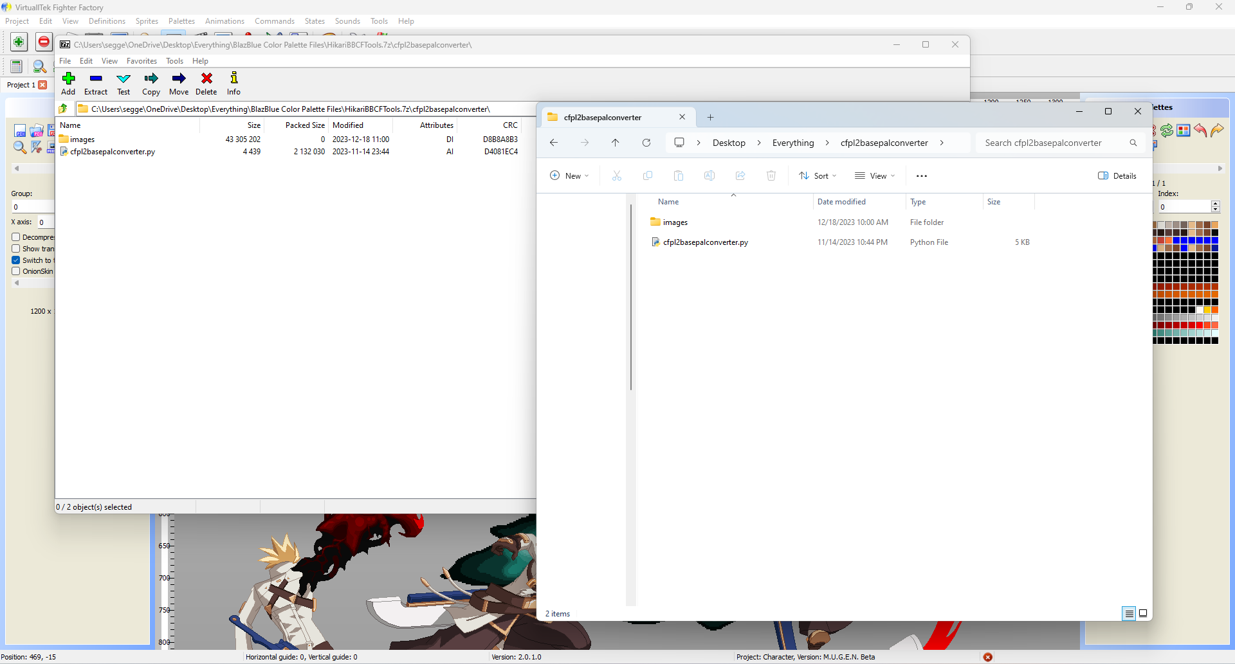Pick the yellow palette color swatch
Image resolution: width=1235 pixels, height=664 pixels.
click(1207, 310)
